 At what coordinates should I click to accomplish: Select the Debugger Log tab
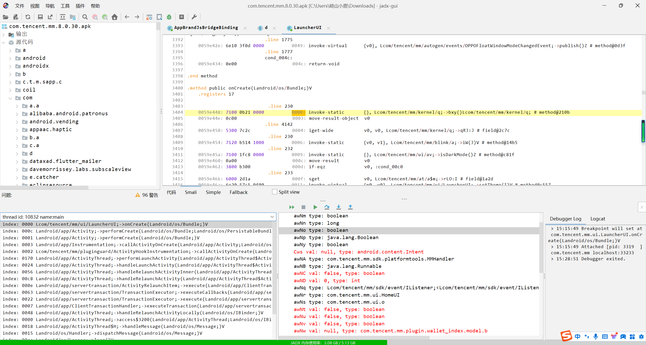click(566, 219)
